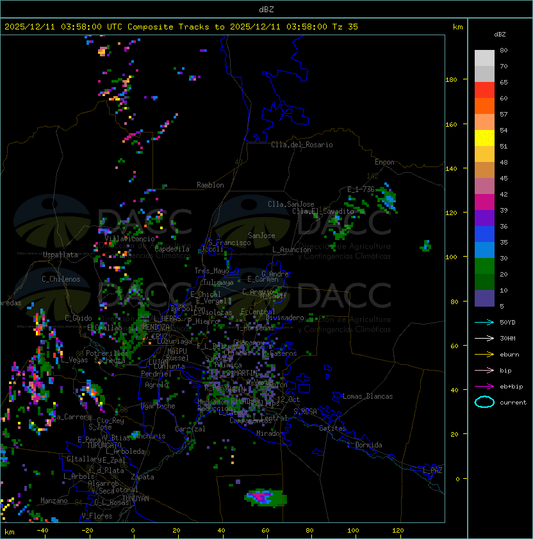Image resolution: width=533 pixels, height=539 pixels.
Task: Pick the topmost light gray dBZ swatch
Action: coord(484,58)
